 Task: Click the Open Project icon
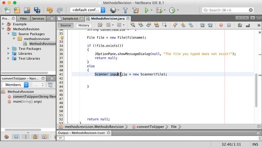coord(27,10)
